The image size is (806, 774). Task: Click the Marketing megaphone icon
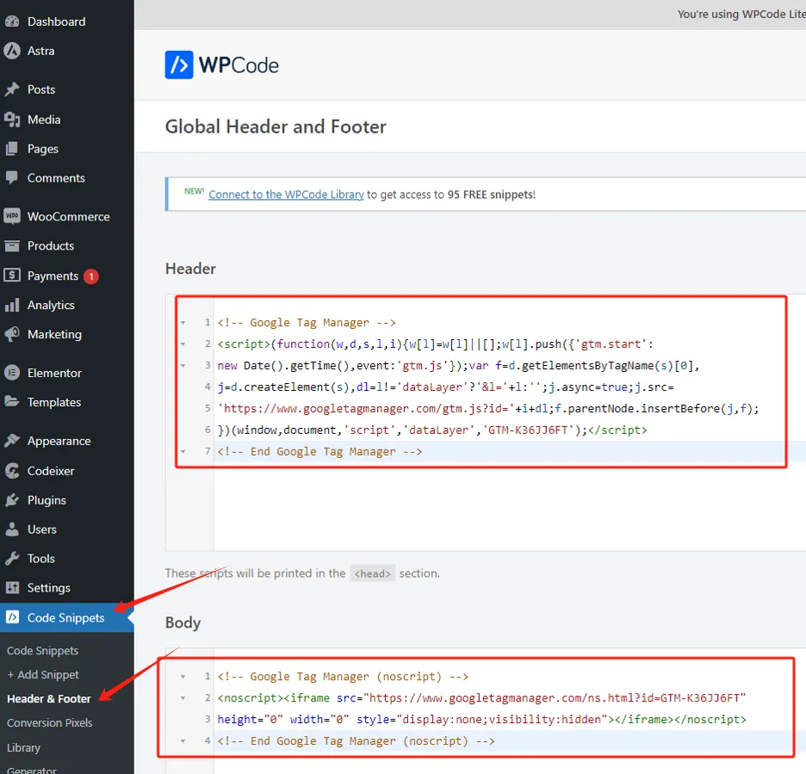click(x=12, y=334)
